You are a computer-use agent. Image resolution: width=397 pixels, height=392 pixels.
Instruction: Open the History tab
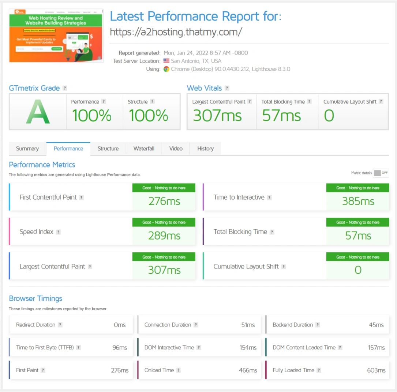(x=205, y=148)
